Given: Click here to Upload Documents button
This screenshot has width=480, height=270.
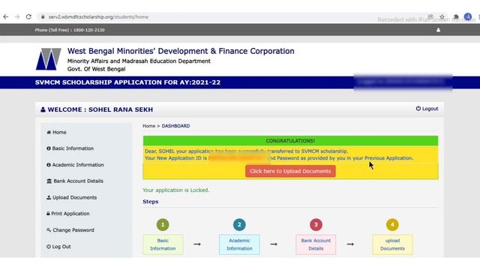Looking at the screenshot, I should click(290, 172).
